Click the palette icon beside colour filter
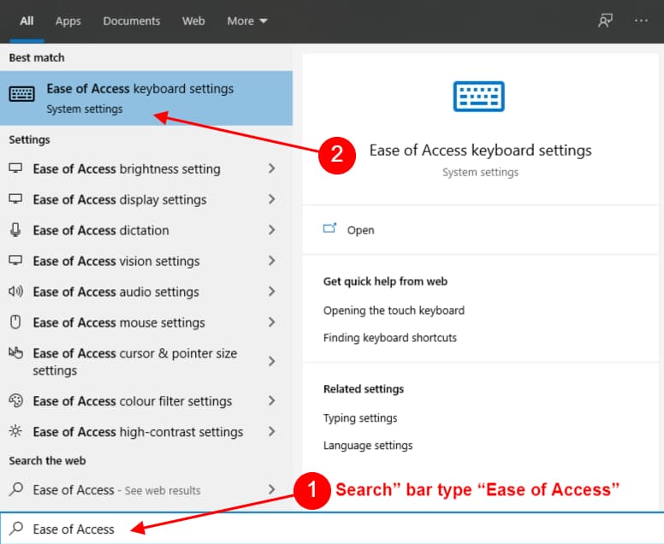664x544 pixels. [x=15, y=400]
